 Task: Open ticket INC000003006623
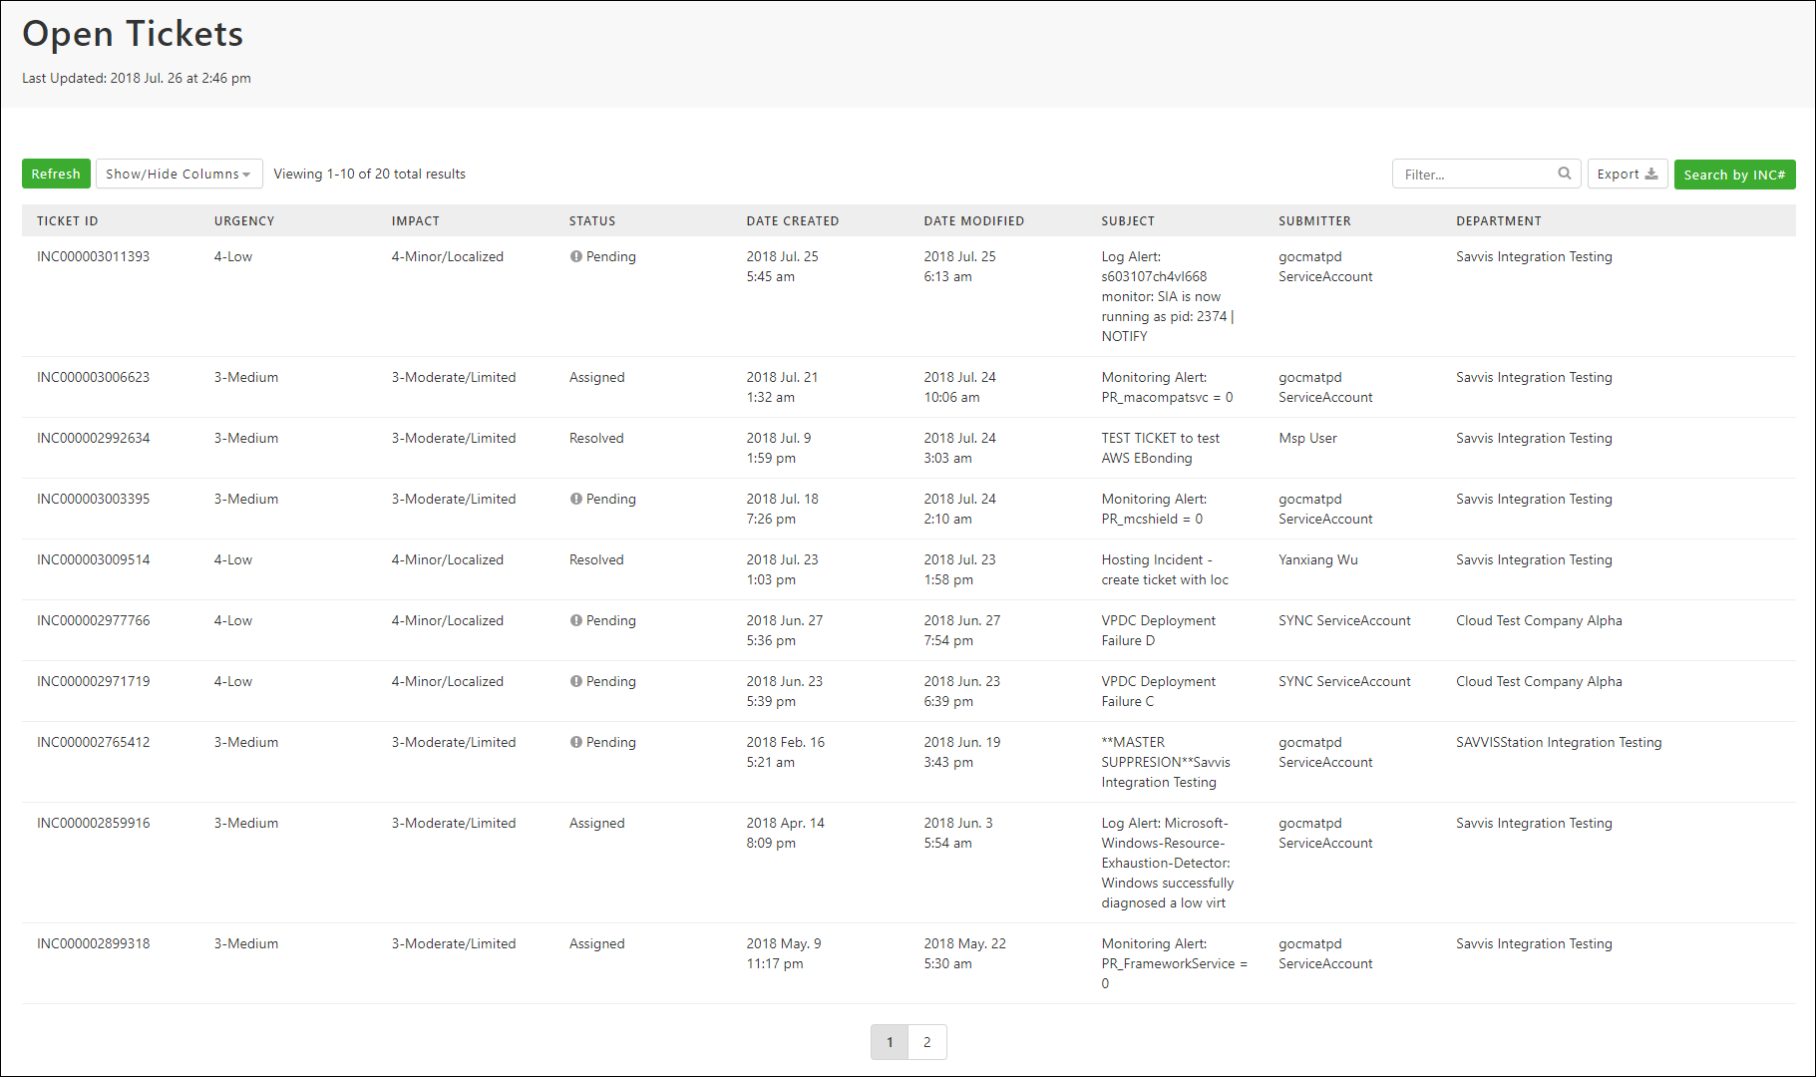tap(94, 377)
